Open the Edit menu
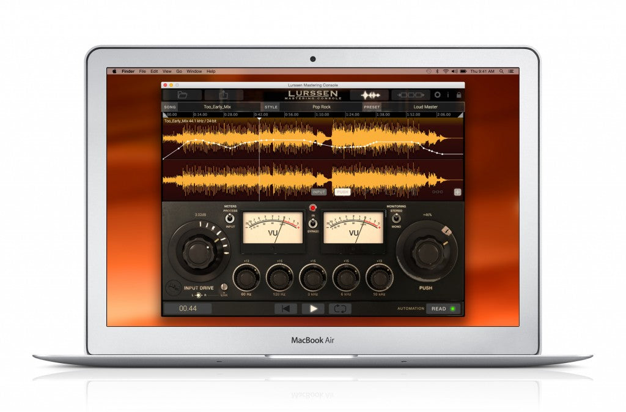The height and width of the screenshot is (412, 626). click(x=154, y=72)
